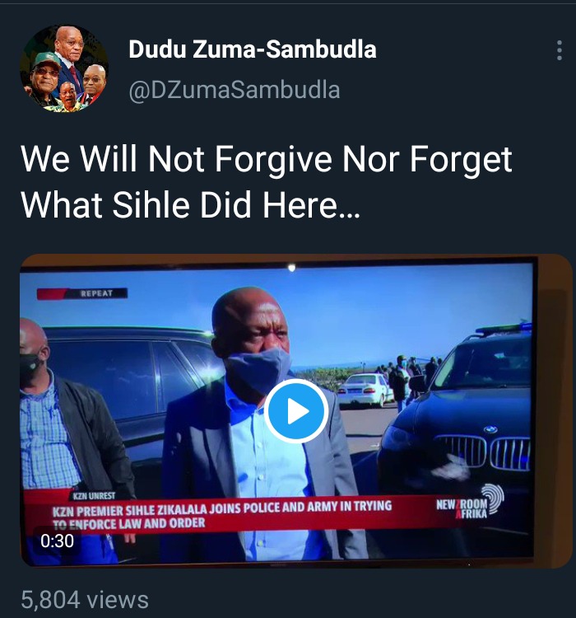Tap the 0:30 video duration badge
The height and width of the screenshot is (618, 576).
57,541
